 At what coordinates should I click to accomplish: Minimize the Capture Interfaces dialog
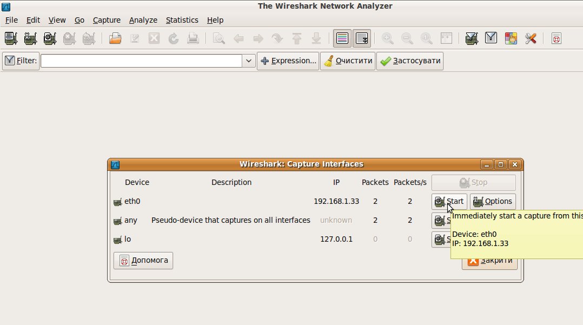pyautogui.click(x=486, y=164)
